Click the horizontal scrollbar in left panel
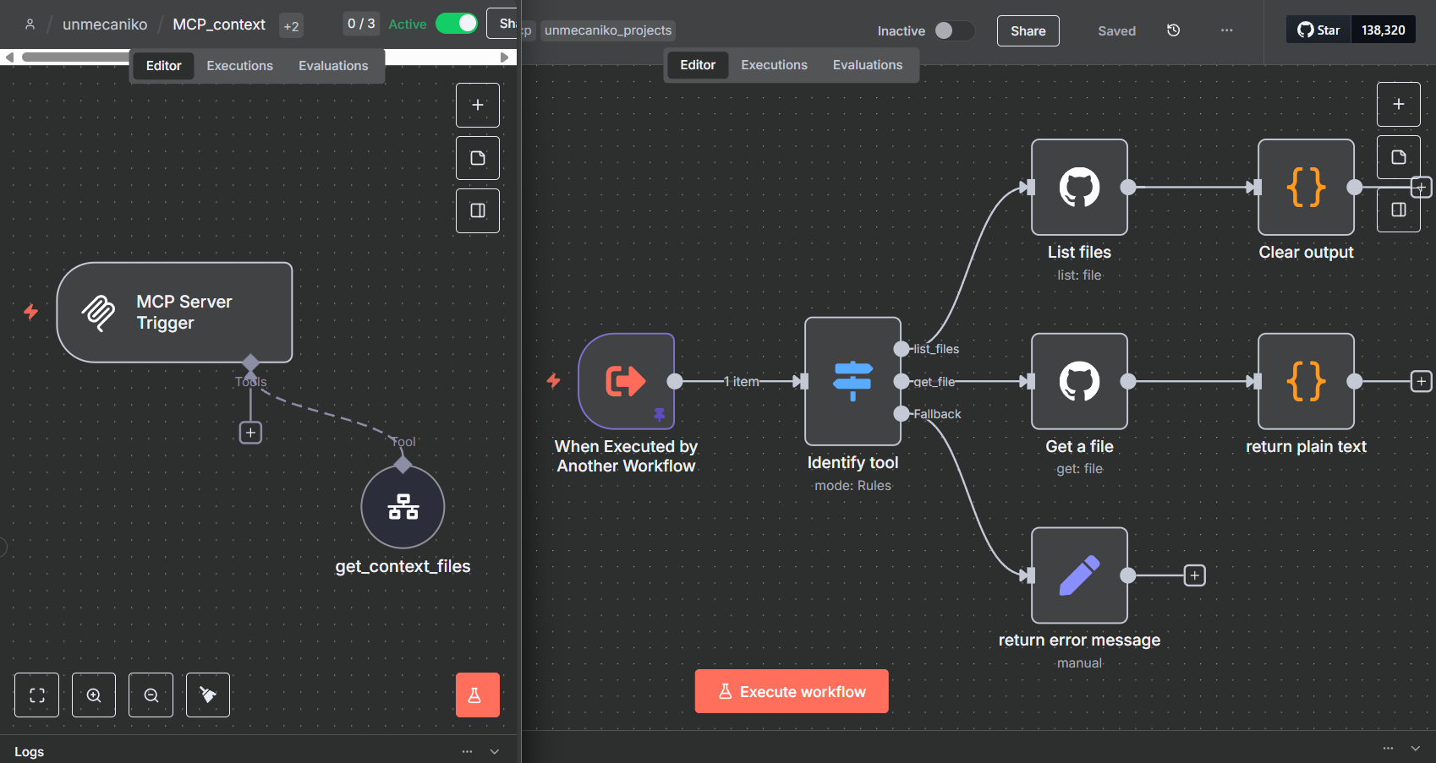The width and height of the screenshot is (1436, 763). click(x=76, y=57)
